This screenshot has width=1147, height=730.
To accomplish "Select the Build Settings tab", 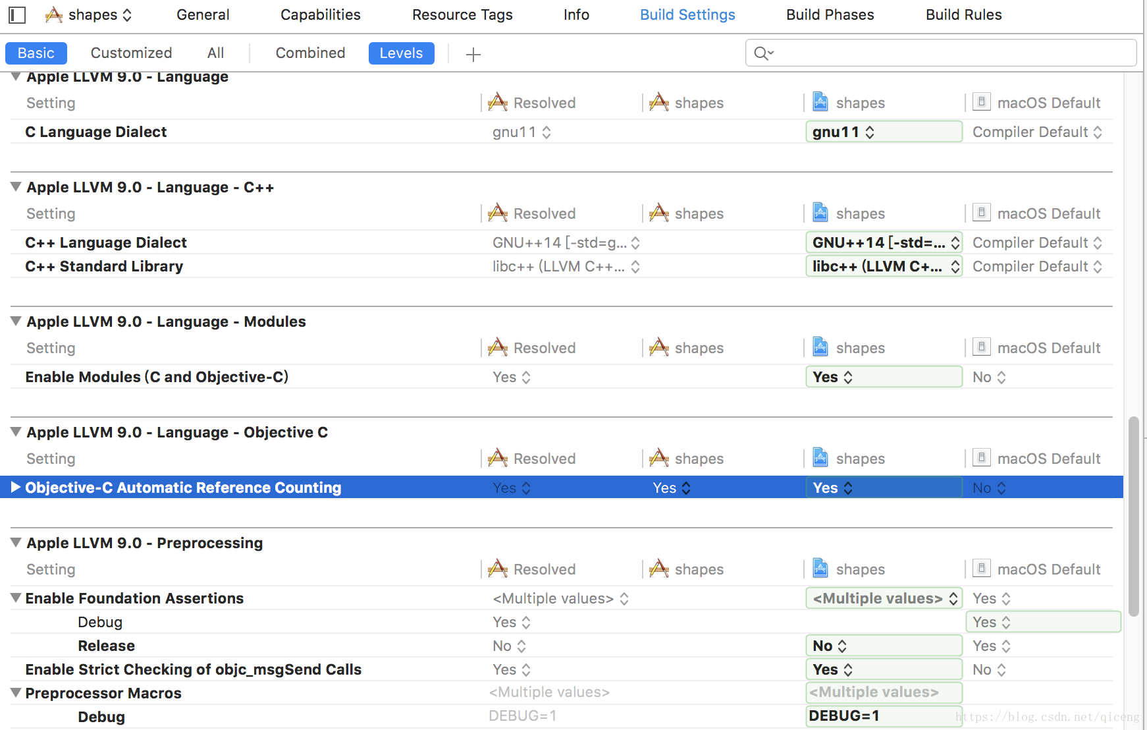I will [687, 14].
